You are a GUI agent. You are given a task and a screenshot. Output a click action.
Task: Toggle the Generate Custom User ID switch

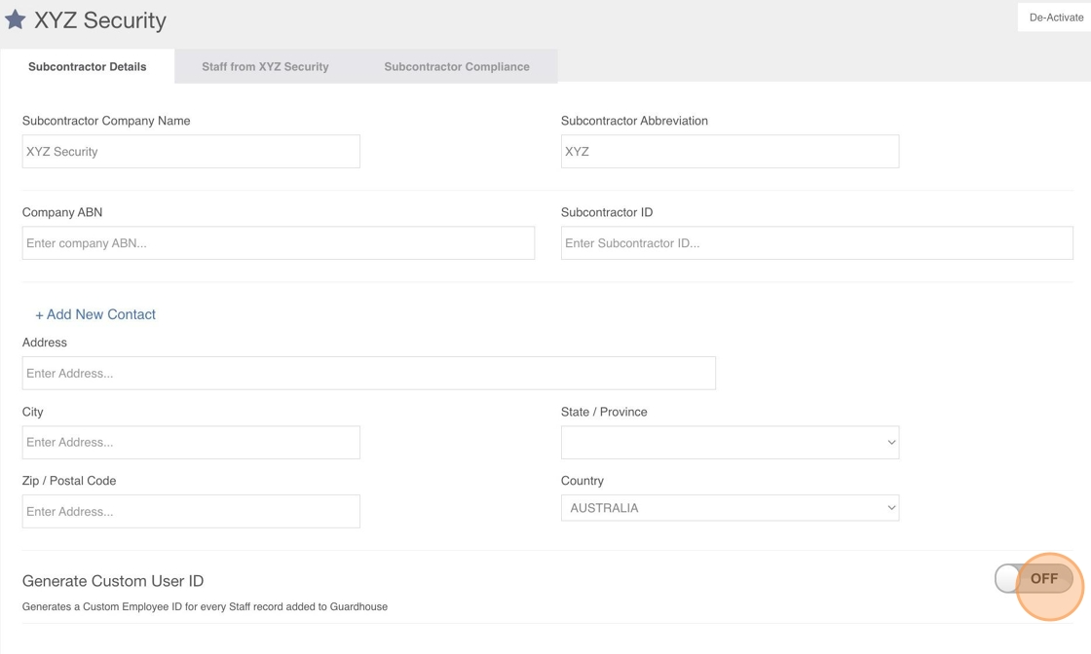click(x=1034, y=578)
